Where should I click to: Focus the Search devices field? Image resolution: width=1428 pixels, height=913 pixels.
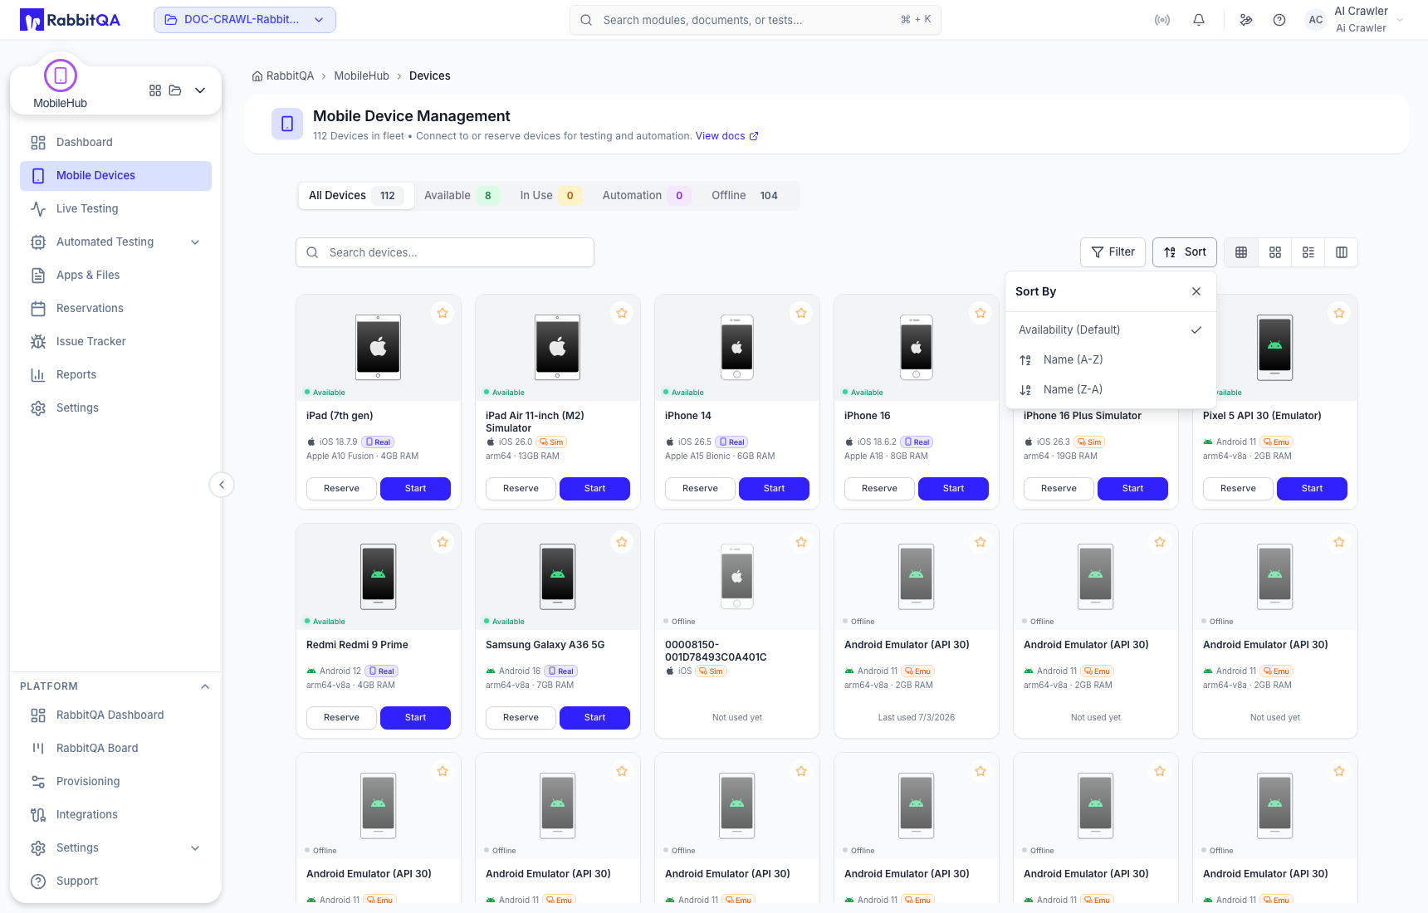pyautogui.click(x=445, y=252)
